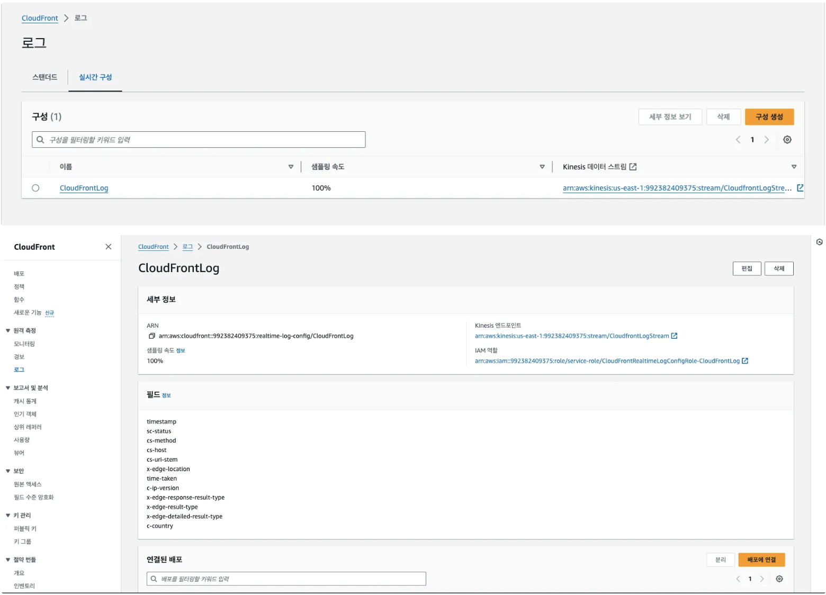Collapse the 절약 번들 sidebar section
Image resolution: width=826 pixels, height=595 pixels.
[8, 560]
